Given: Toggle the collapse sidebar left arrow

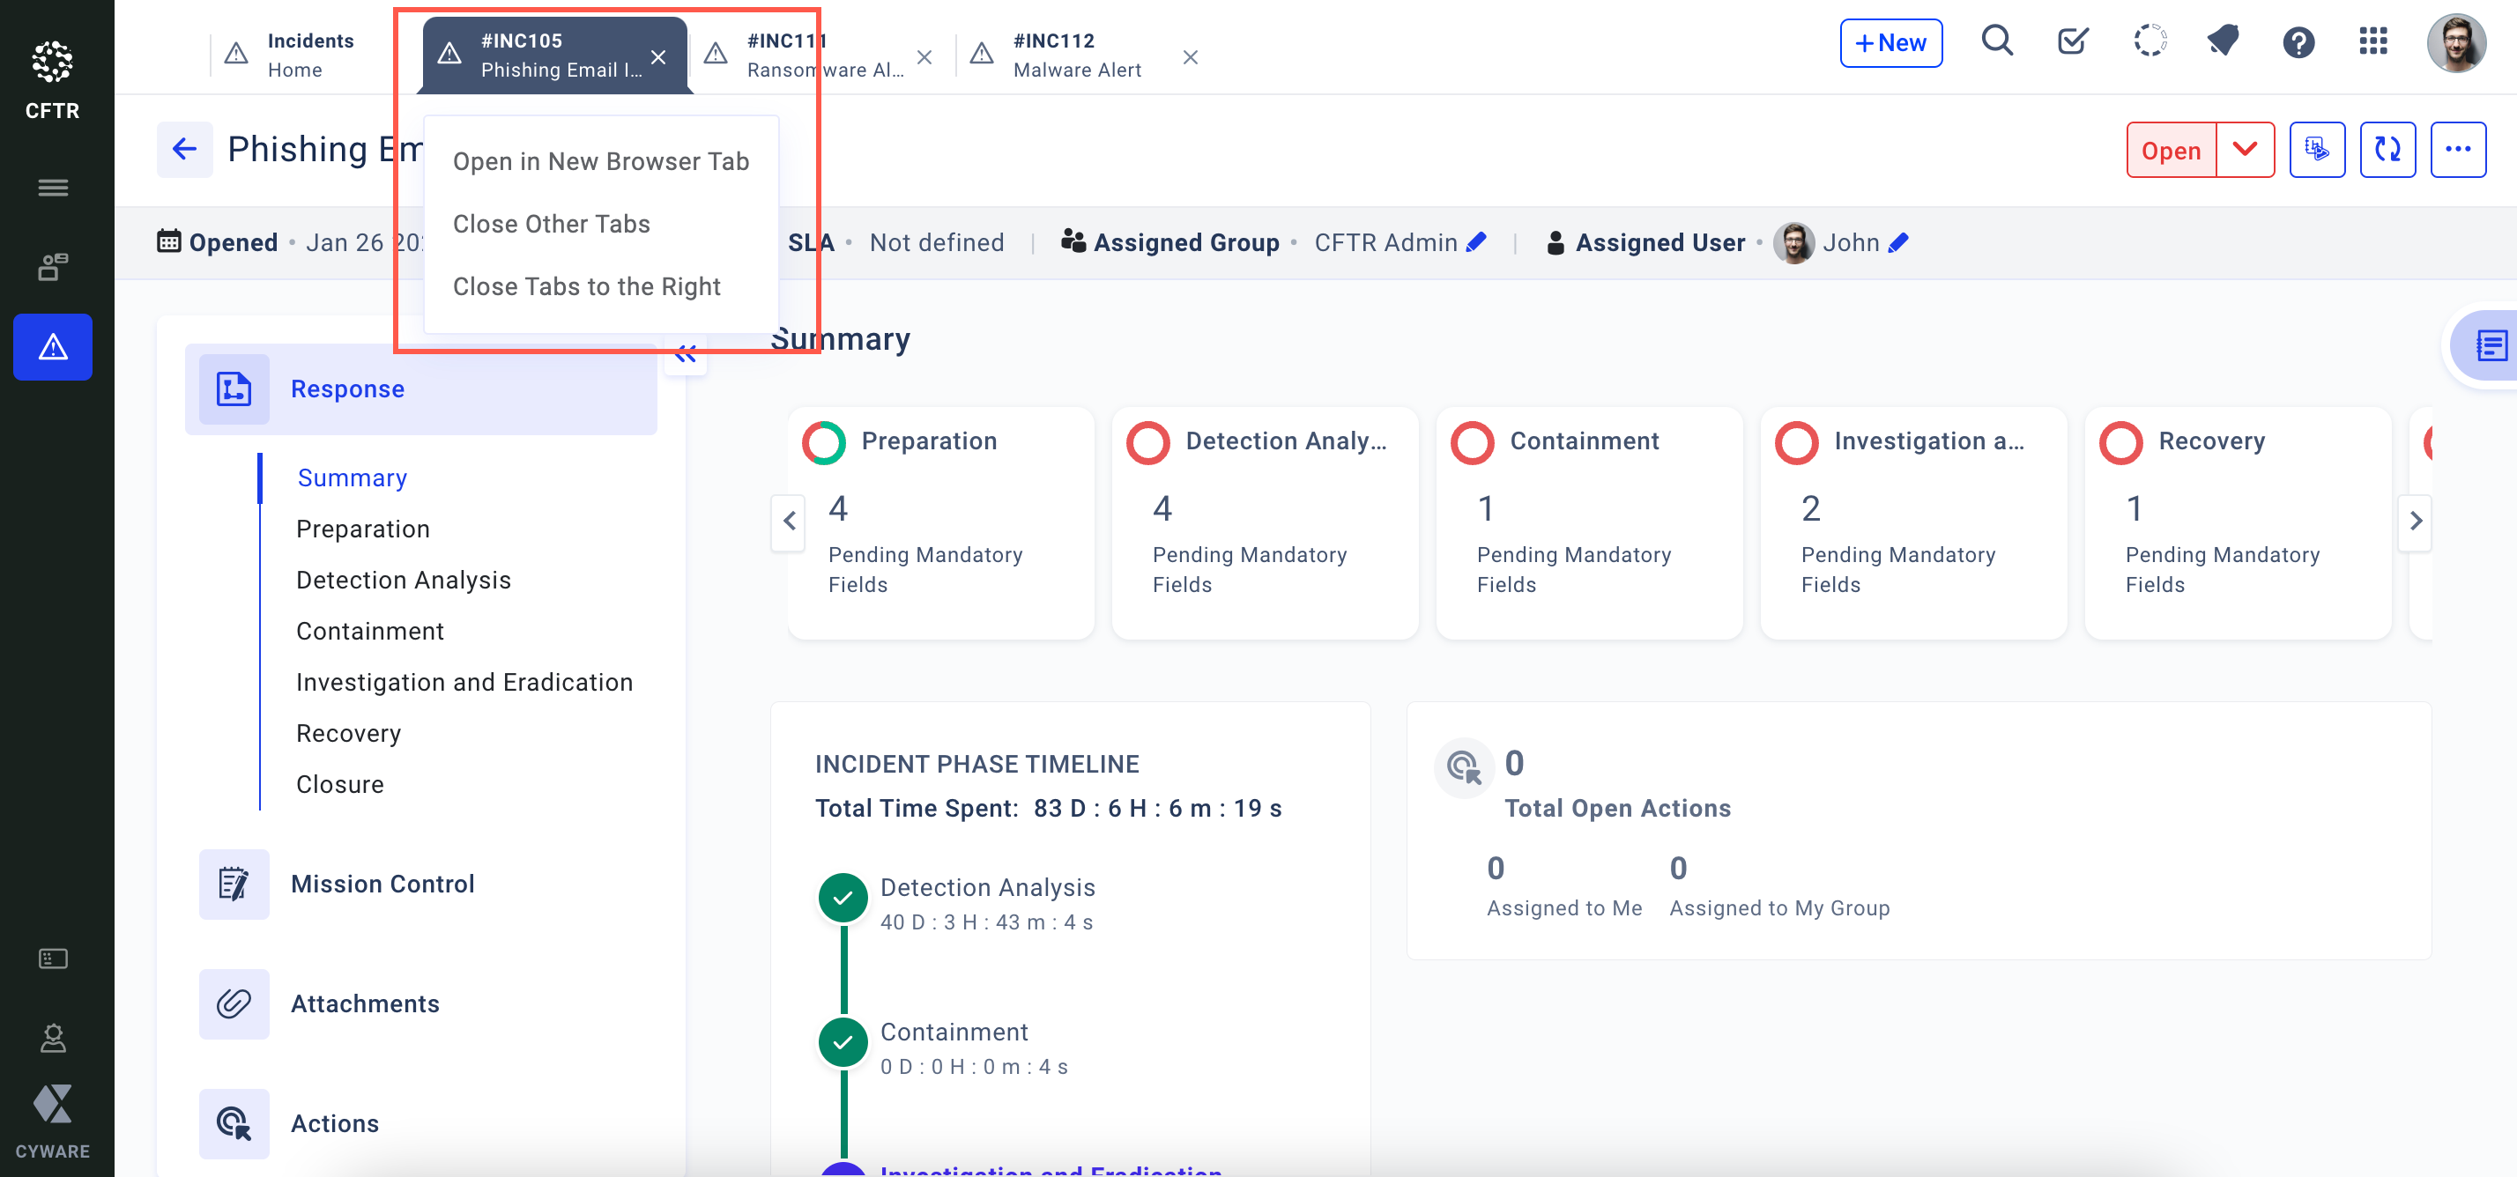Looking at the screenshot, I should point(687,355).
